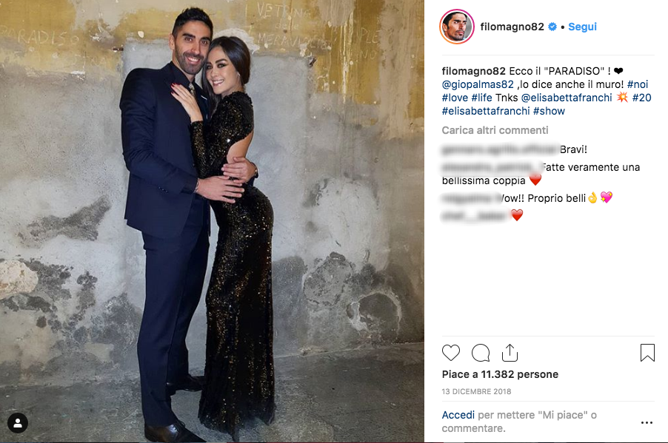The height and width of the screenshot is (443, 668).
Task: Open filomagno82 username in header
Action: coord(512,27)
